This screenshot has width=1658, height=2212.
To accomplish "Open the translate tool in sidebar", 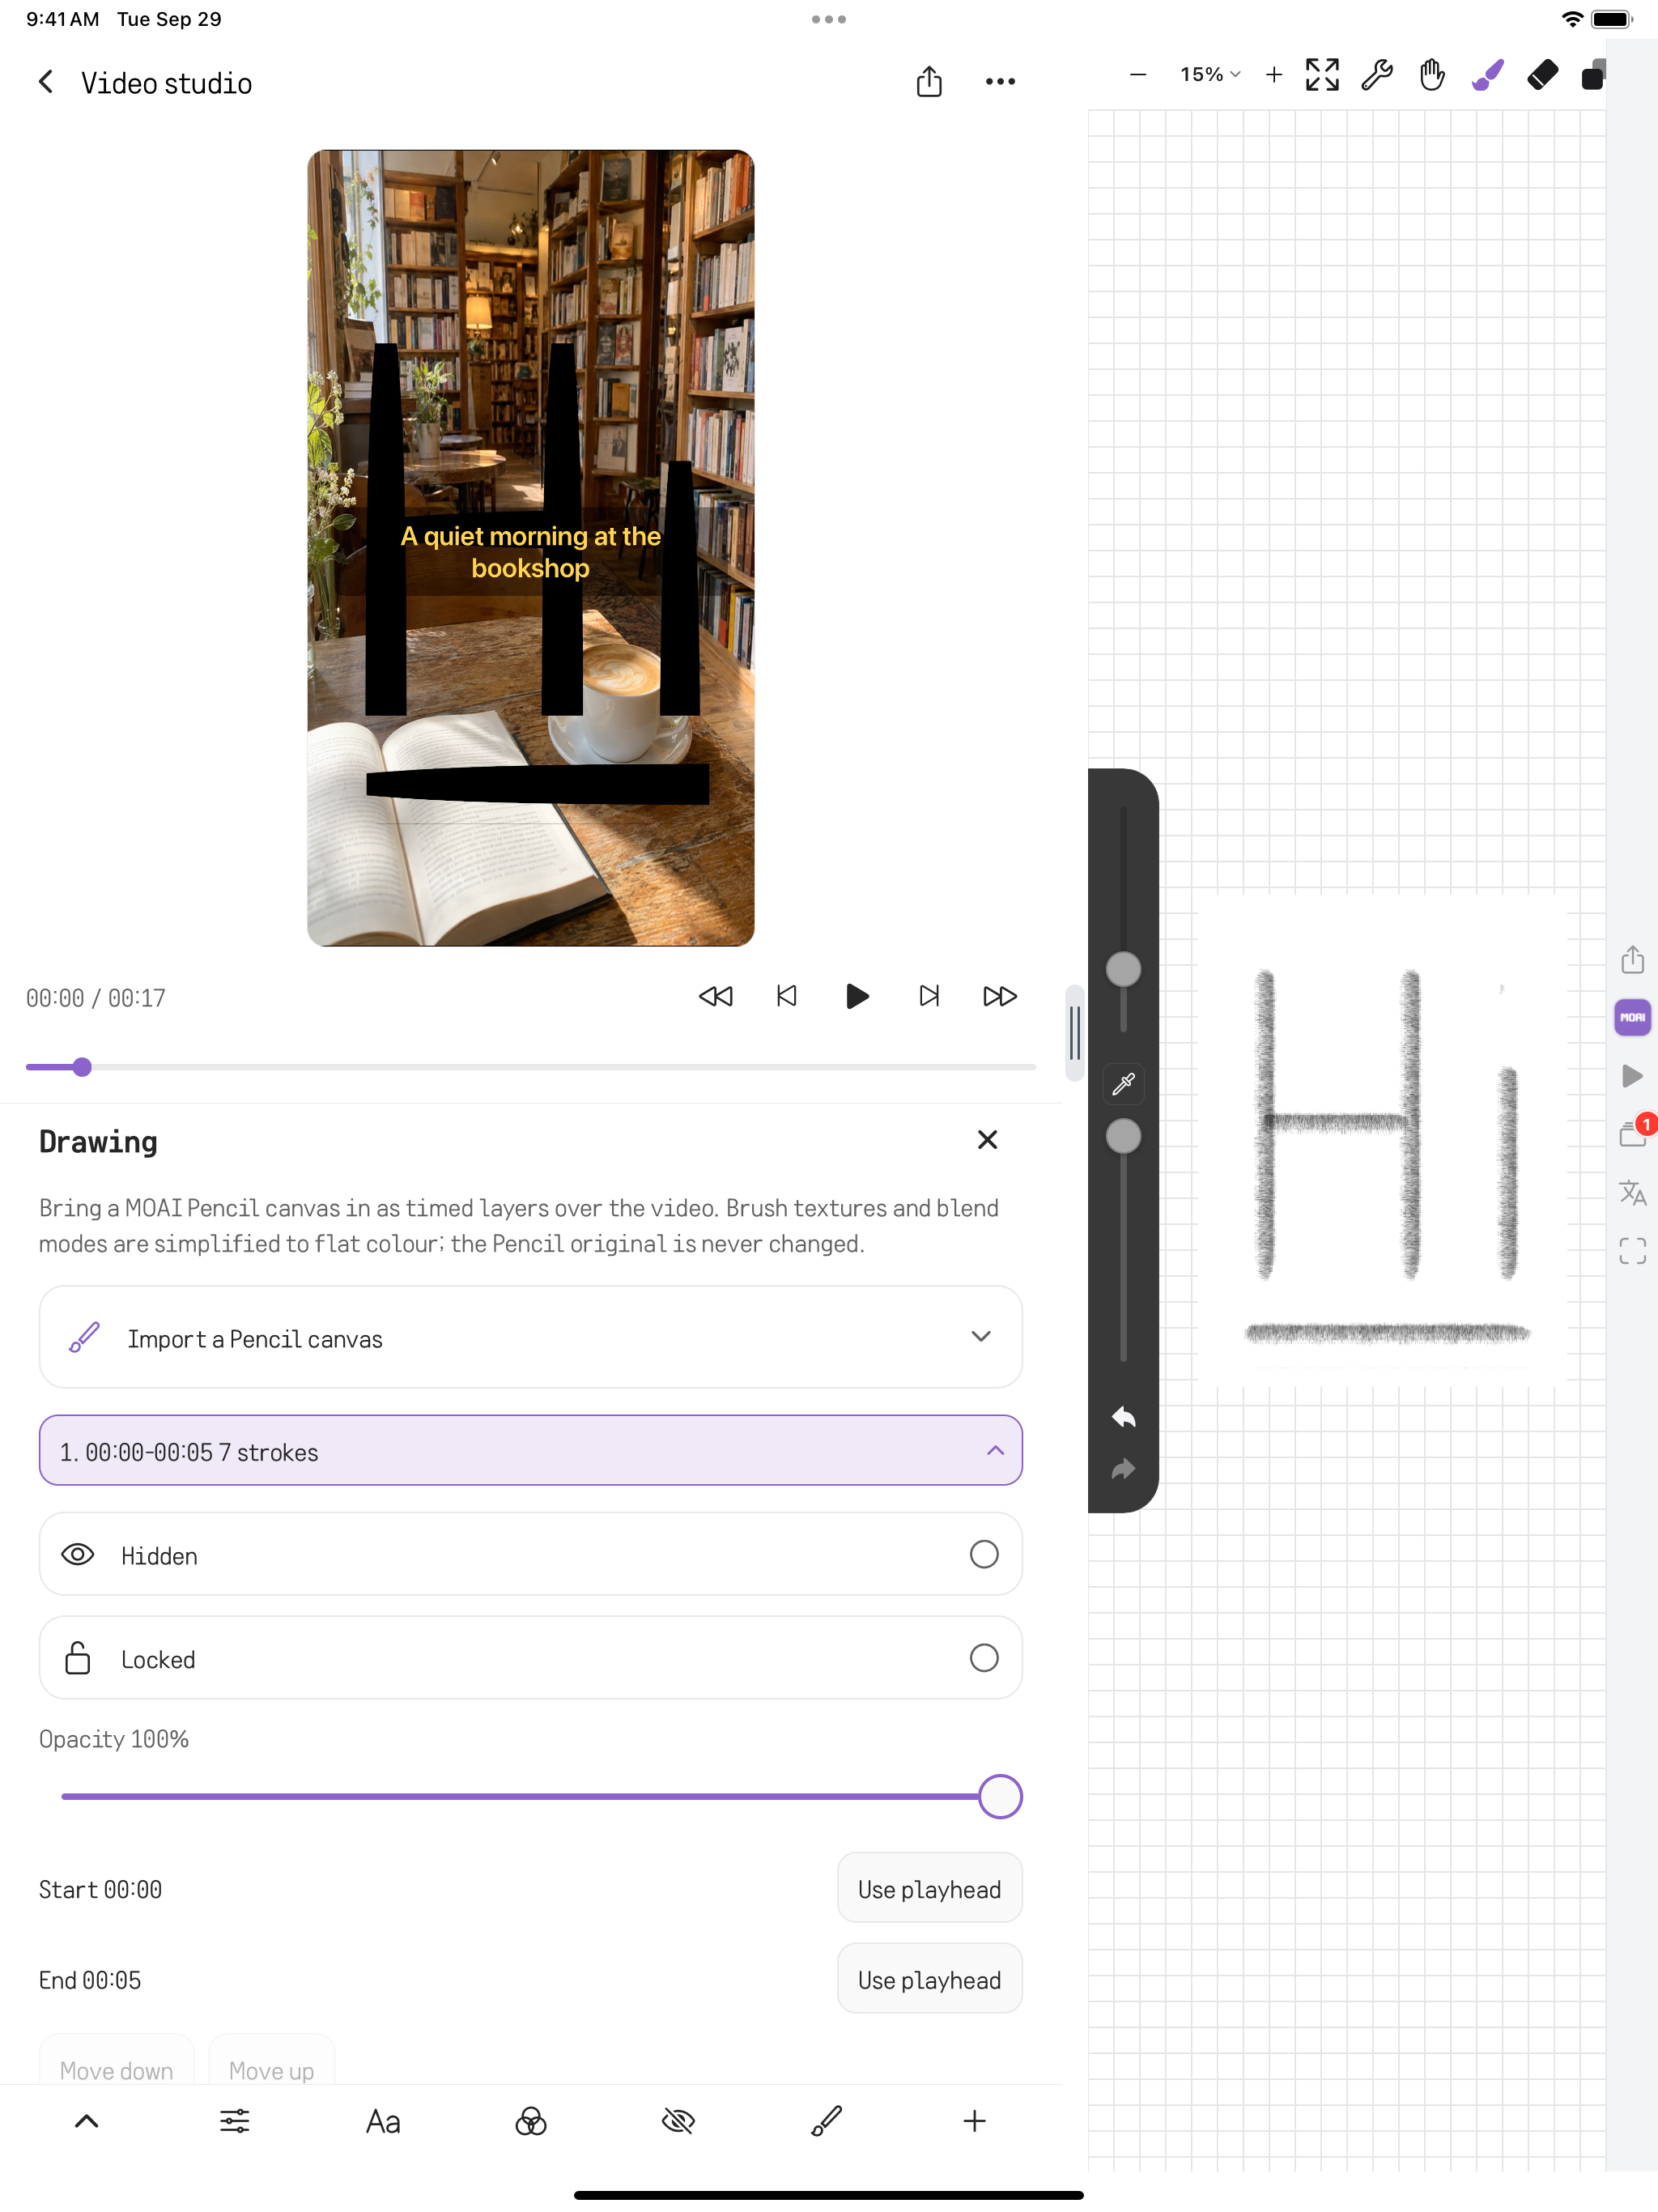I will click(1632, 1191).
